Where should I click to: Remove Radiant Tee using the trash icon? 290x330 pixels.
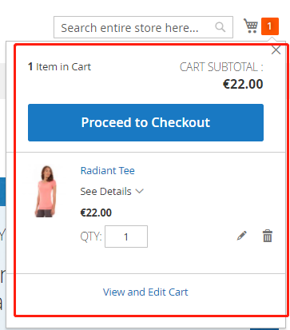(268, 236)
